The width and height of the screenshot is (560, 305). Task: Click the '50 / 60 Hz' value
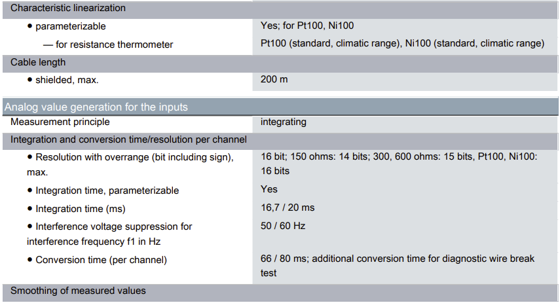coord(283,226)
